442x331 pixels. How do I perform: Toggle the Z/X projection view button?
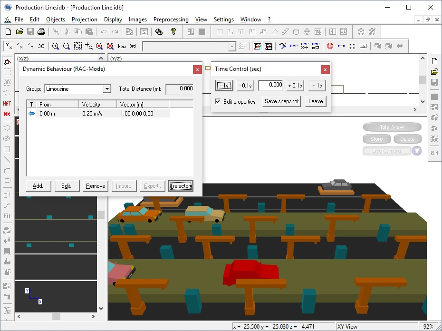19,46
